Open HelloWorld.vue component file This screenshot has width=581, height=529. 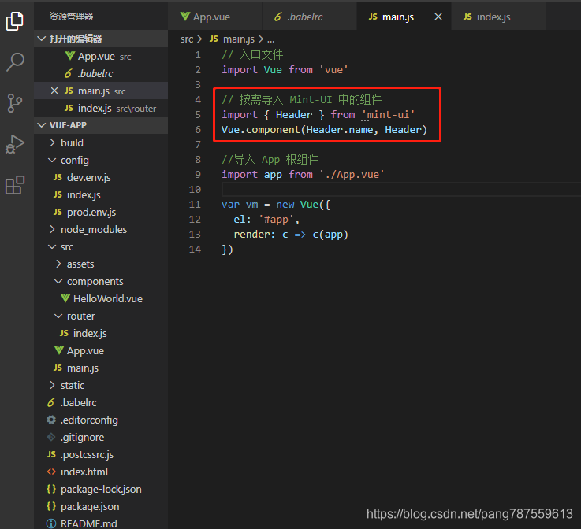coord(101,298)
